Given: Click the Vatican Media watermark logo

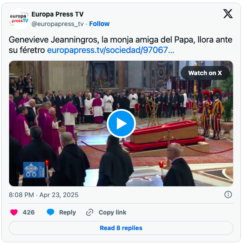Looking at the screenshot, I should (34, 170).
